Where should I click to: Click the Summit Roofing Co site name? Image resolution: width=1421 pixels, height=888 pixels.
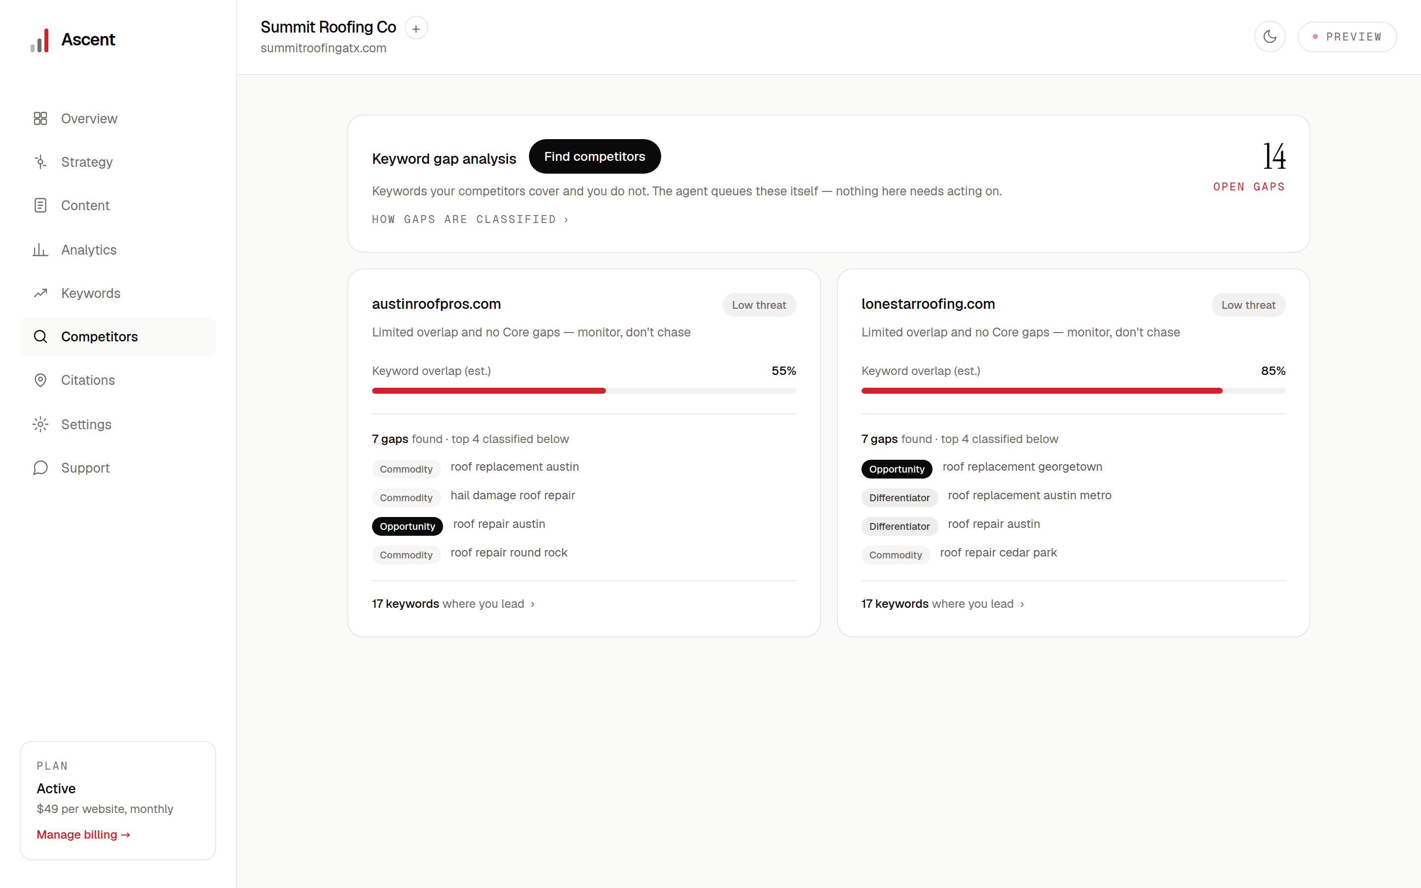[x=328, y=27]
